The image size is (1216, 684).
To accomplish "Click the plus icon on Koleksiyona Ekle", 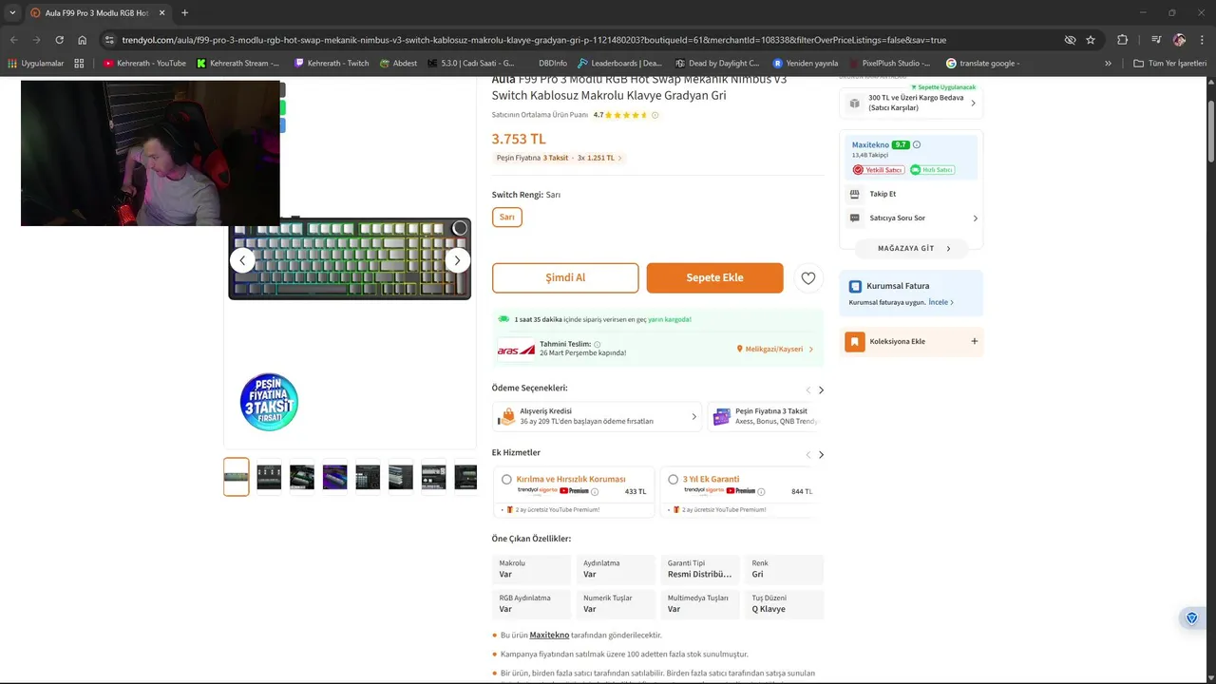I will click(x=974, y=341).
